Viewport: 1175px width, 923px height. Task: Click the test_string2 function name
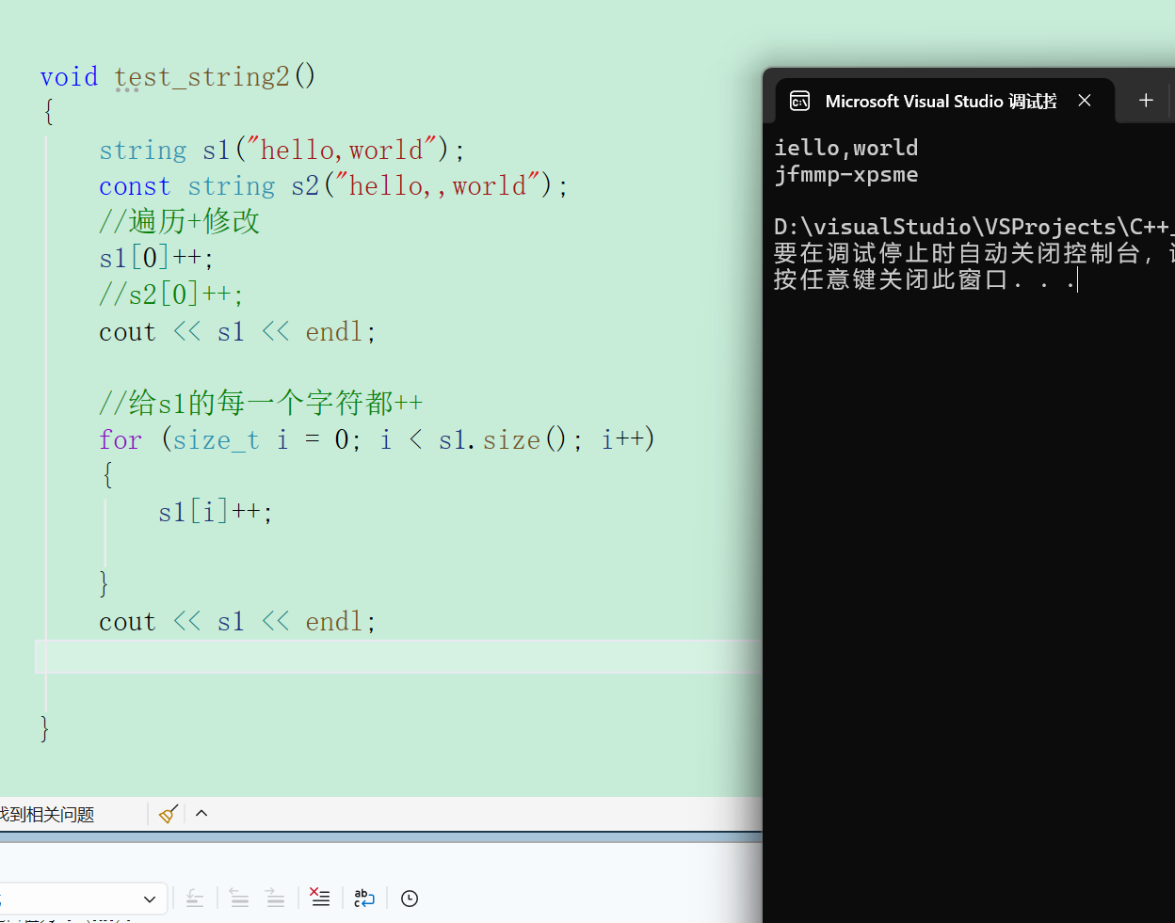(x=201, y=76)
